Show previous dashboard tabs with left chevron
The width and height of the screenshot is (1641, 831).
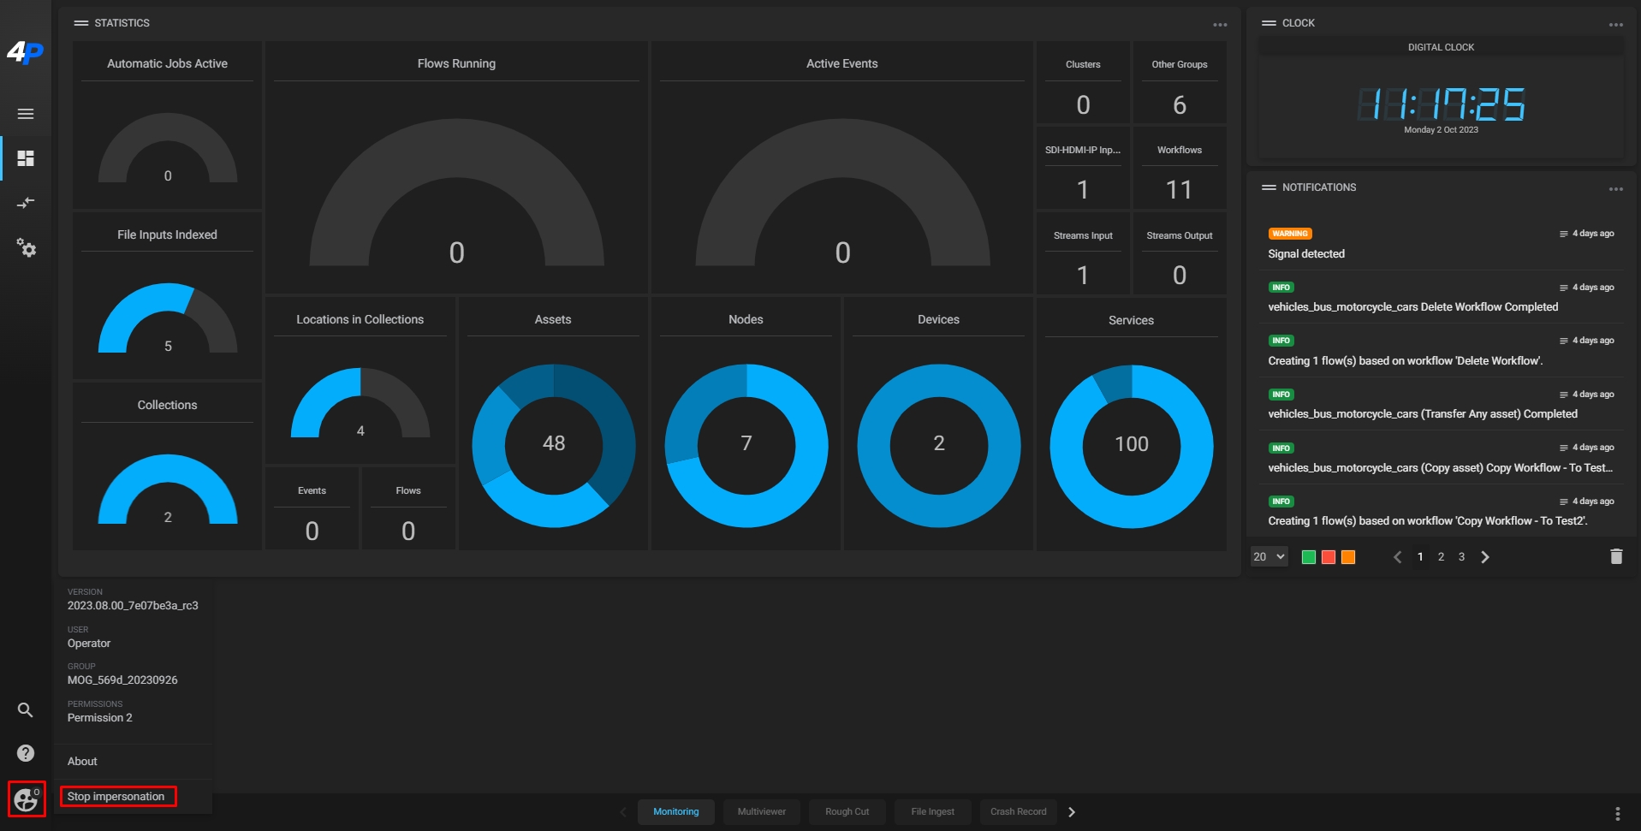[622, 812]
